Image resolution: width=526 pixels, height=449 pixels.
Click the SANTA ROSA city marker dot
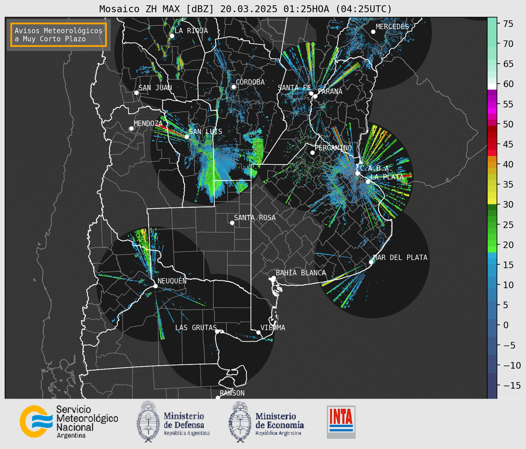pos(232,223)
